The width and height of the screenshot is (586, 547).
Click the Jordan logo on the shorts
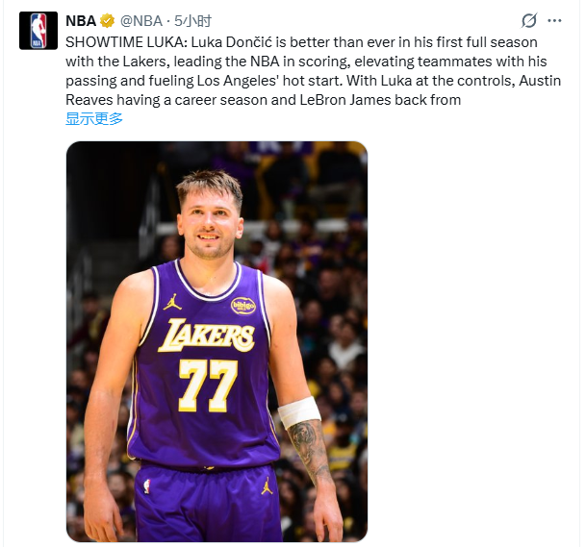(267, 486)
